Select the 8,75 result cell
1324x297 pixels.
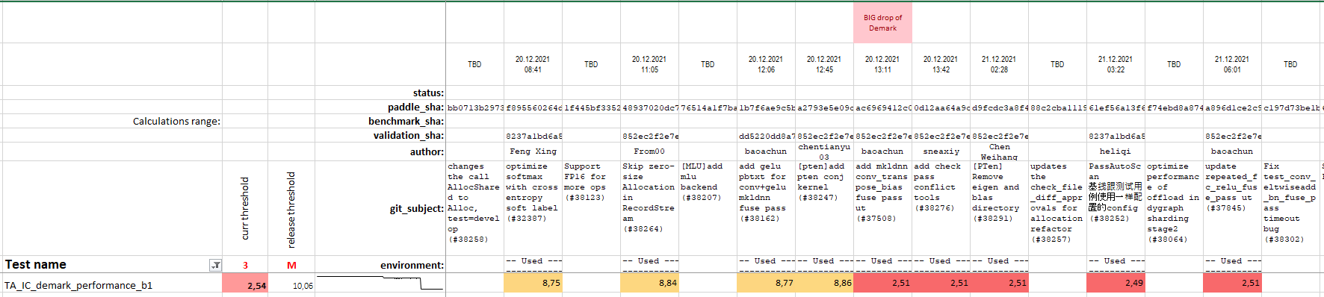pos(533,283)
